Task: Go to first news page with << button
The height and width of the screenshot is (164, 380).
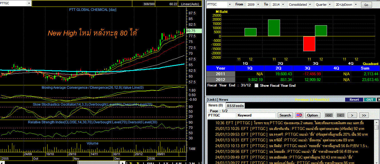Action: tap(329, 115)
